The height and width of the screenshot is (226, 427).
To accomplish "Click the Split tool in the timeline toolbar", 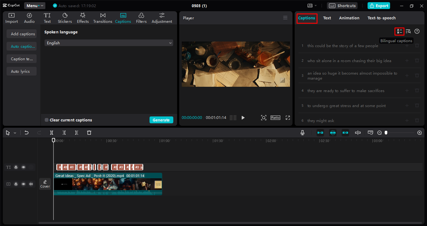I will point(52,133).
